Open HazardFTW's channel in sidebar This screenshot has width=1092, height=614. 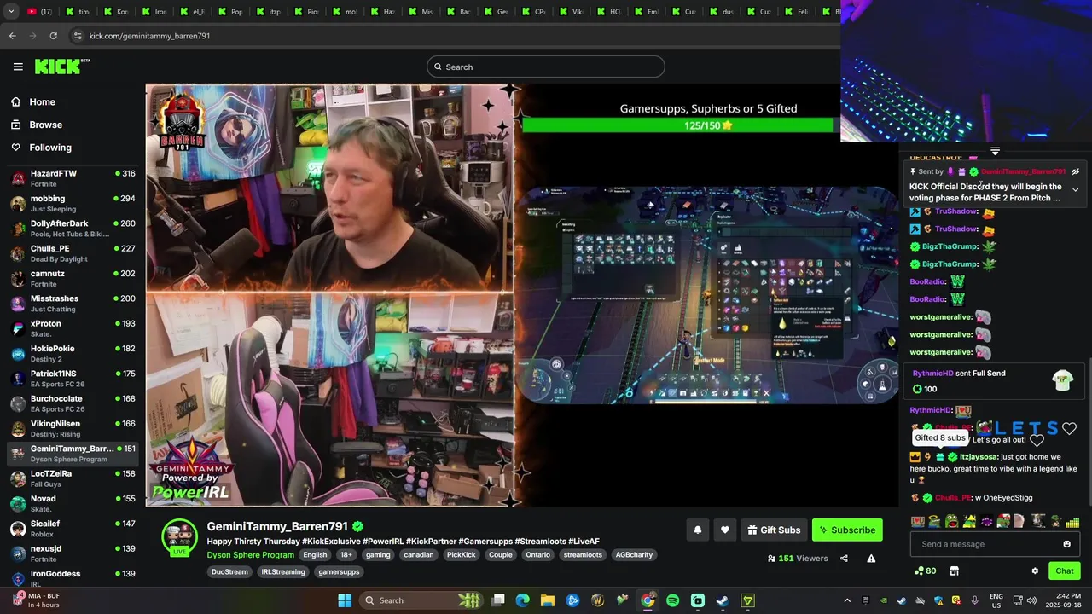click(73, 178)
